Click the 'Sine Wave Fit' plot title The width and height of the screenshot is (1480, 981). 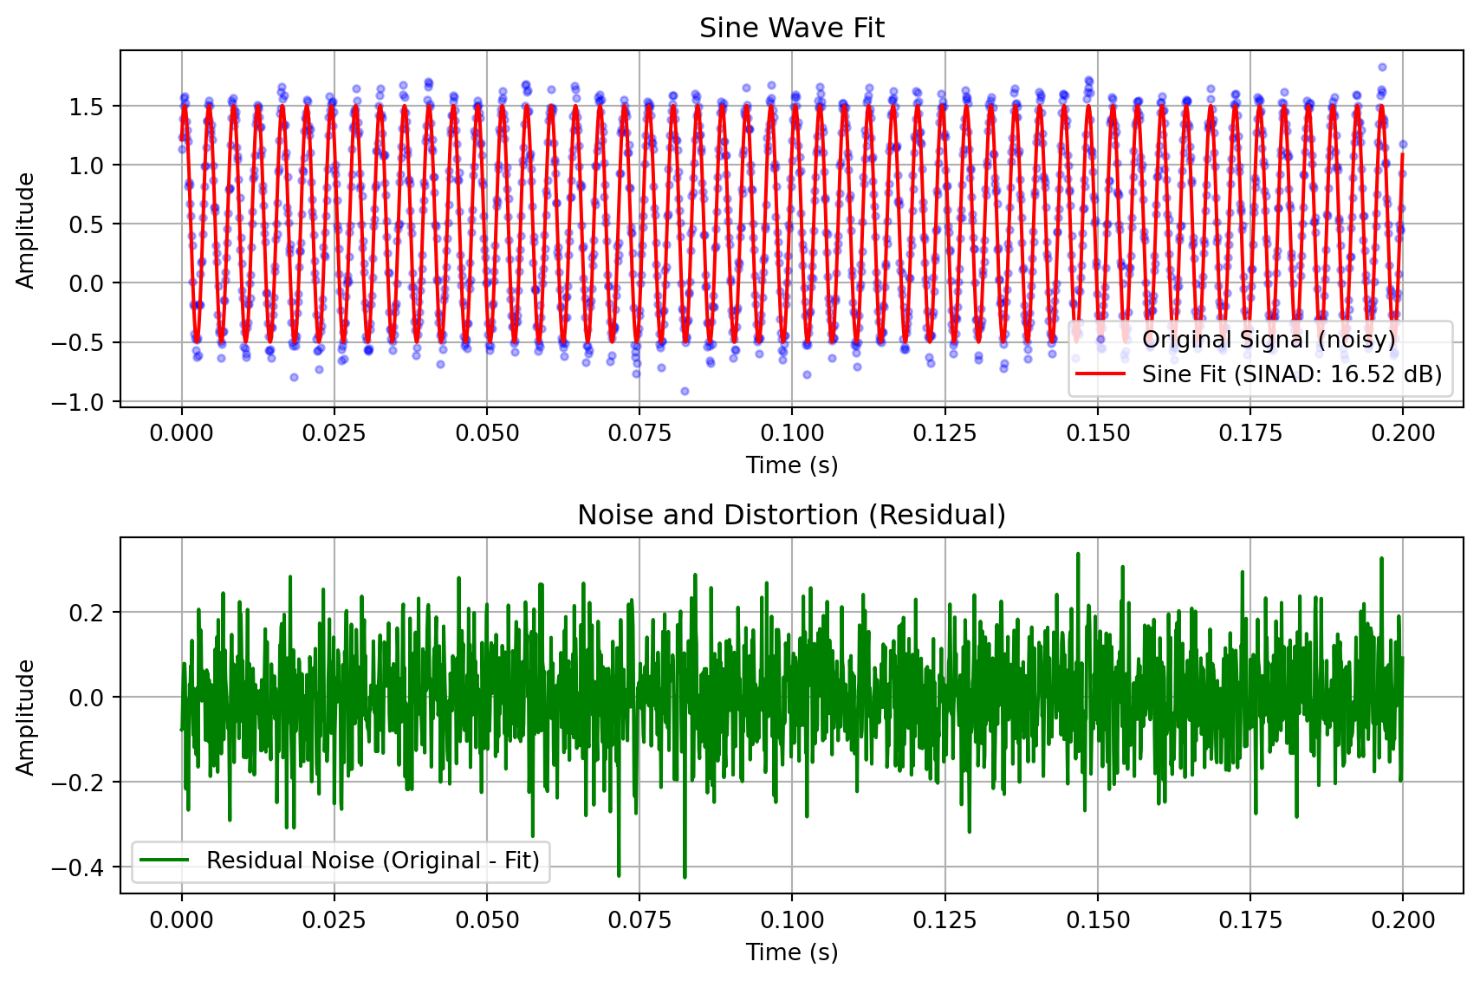pos(791,29)
